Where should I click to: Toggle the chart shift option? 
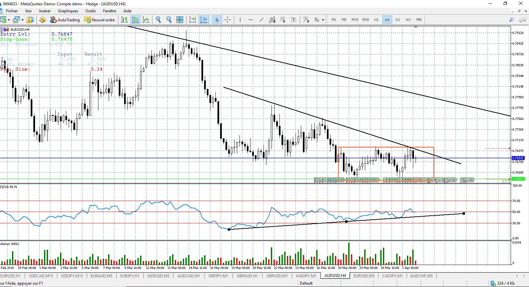(203, 20)
